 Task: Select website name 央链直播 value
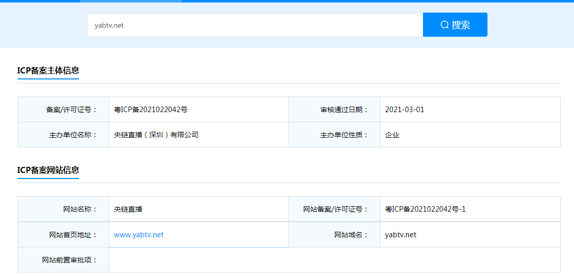[128, 209]
